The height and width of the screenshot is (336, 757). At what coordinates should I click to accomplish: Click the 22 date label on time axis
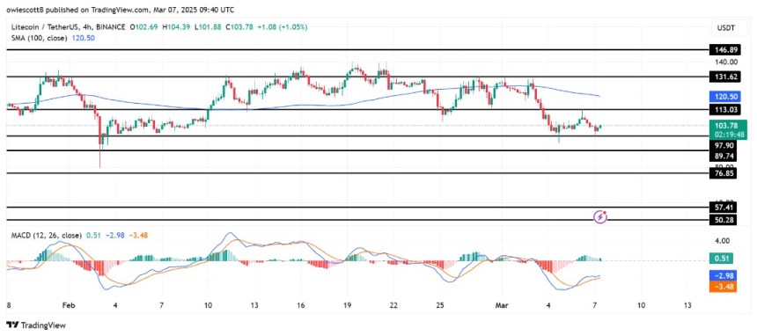click(x=394, y=305)
